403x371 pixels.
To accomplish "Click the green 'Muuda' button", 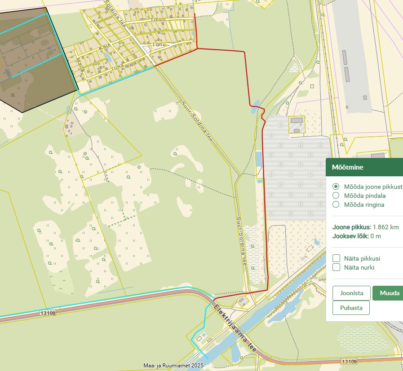I will point(389,293).
